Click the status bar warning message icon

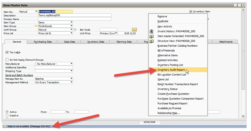5,126
